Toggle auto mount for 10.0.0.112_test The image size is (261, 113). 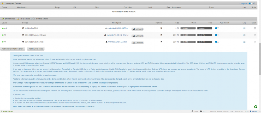(x=217, y=42)
